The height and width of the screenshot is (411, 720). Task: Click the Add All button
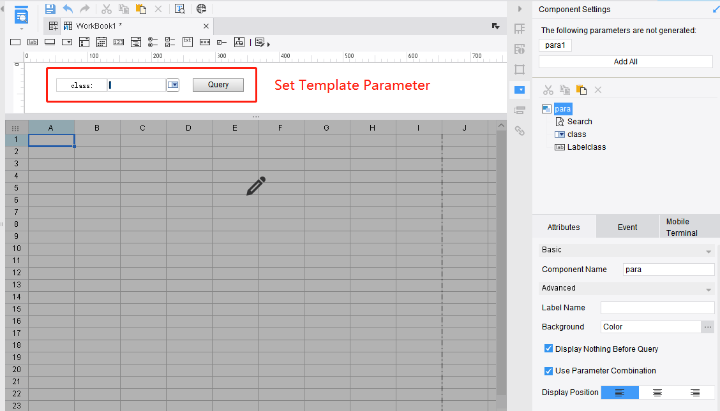(x=625, y=61)
